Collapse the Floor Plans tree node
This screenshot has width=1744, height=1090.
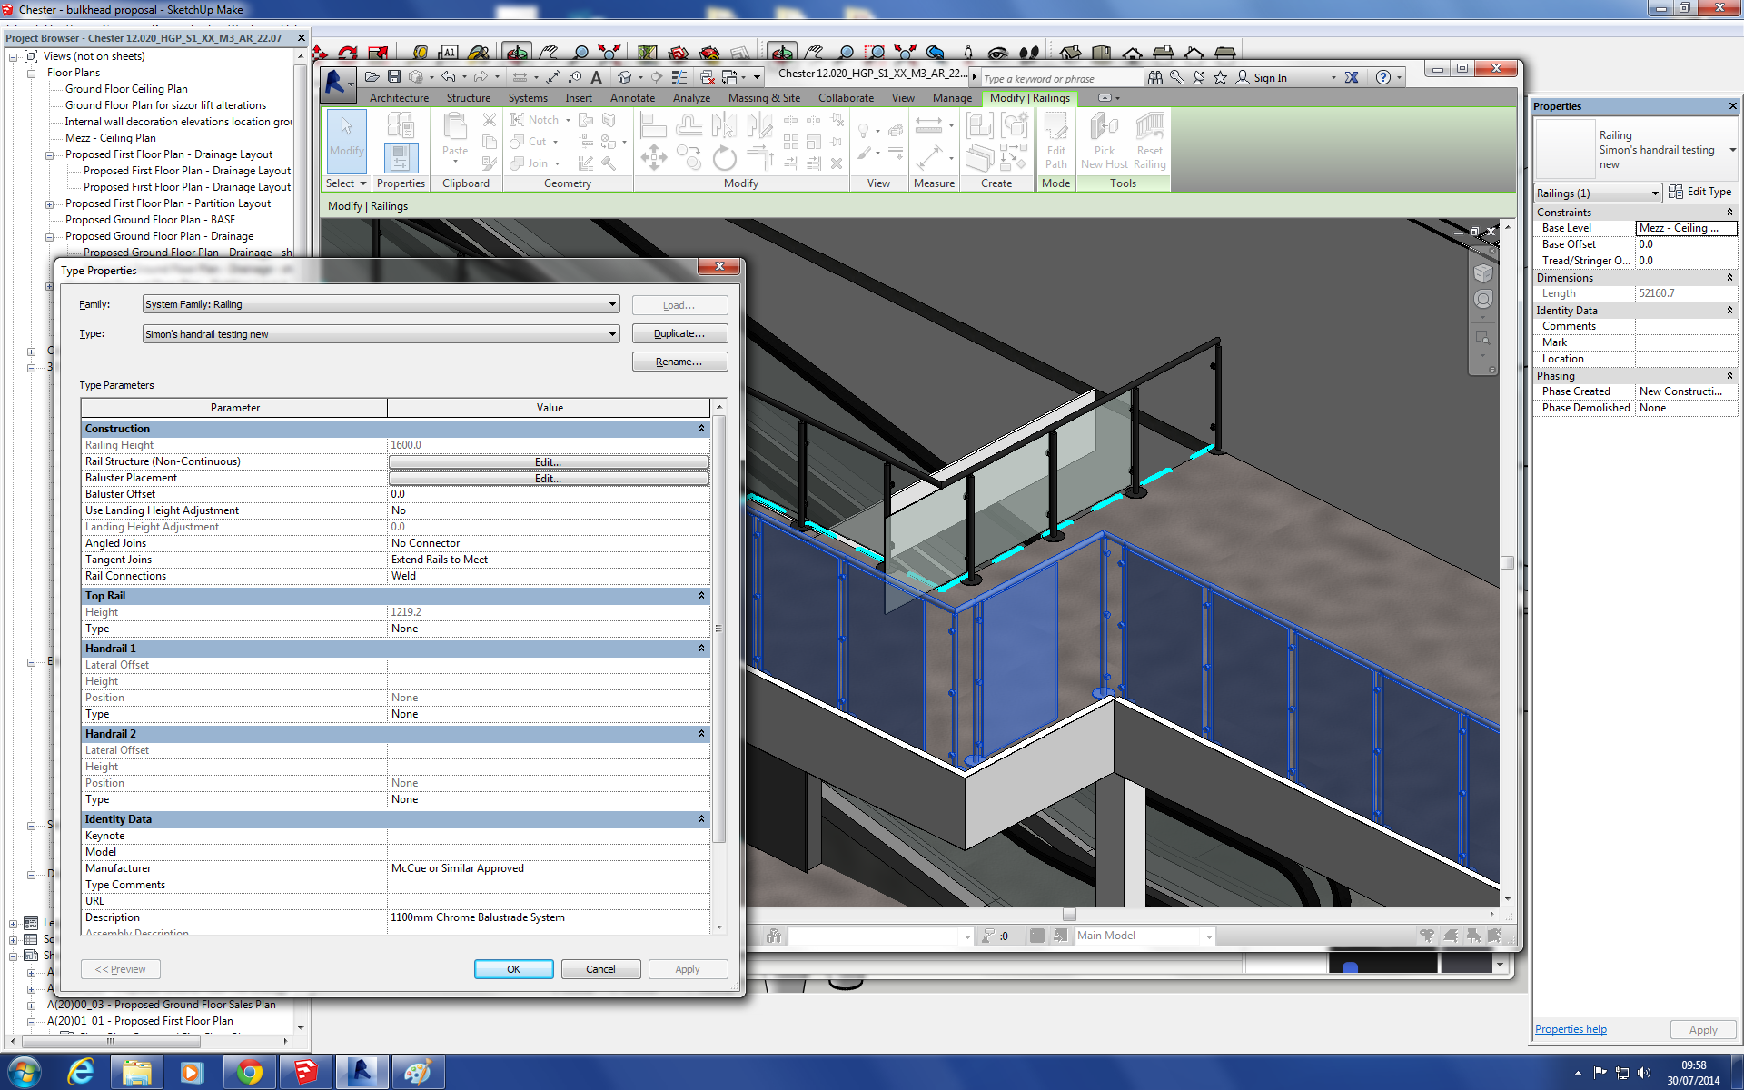click(32, 73)
